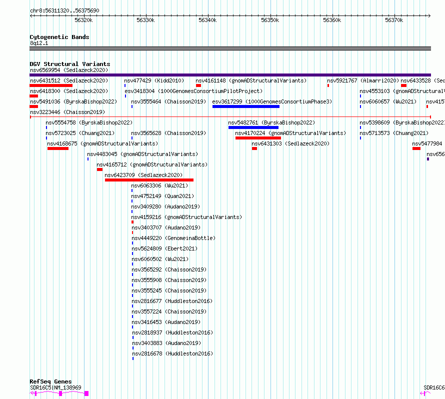Open nsv2816678 (Huddleston2016) label
445x399 pixels.
pyautogui.click(x=172, y=353)
